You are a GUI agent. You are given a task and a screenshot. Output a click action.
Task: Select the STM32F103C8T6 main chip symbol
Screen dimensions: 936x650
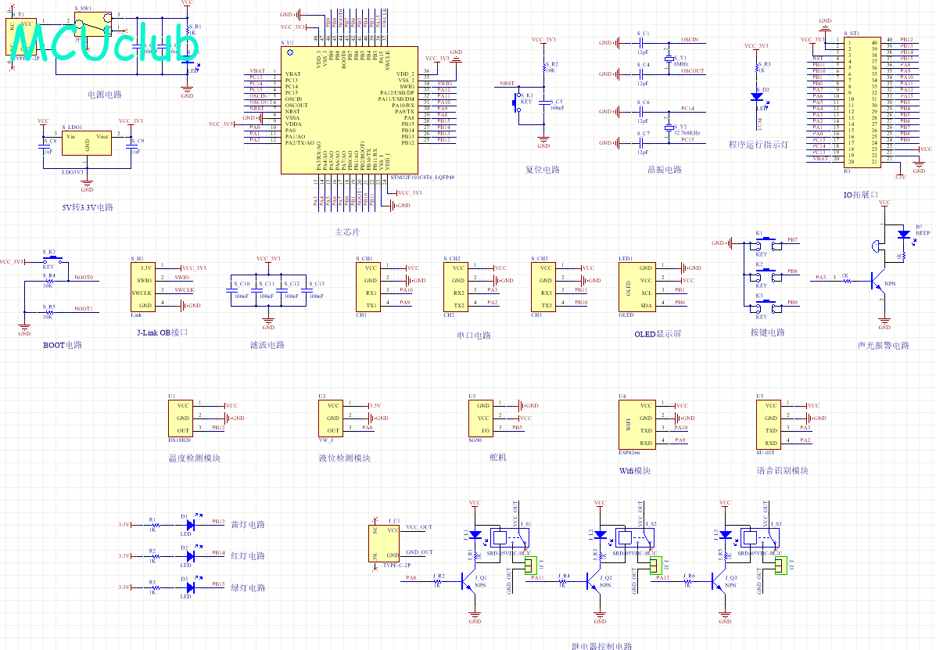point(350,110)
